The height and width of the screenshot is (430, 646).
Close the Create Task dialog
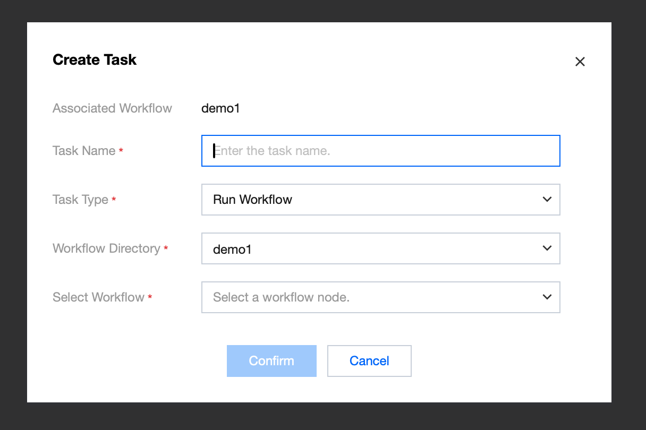580,62
